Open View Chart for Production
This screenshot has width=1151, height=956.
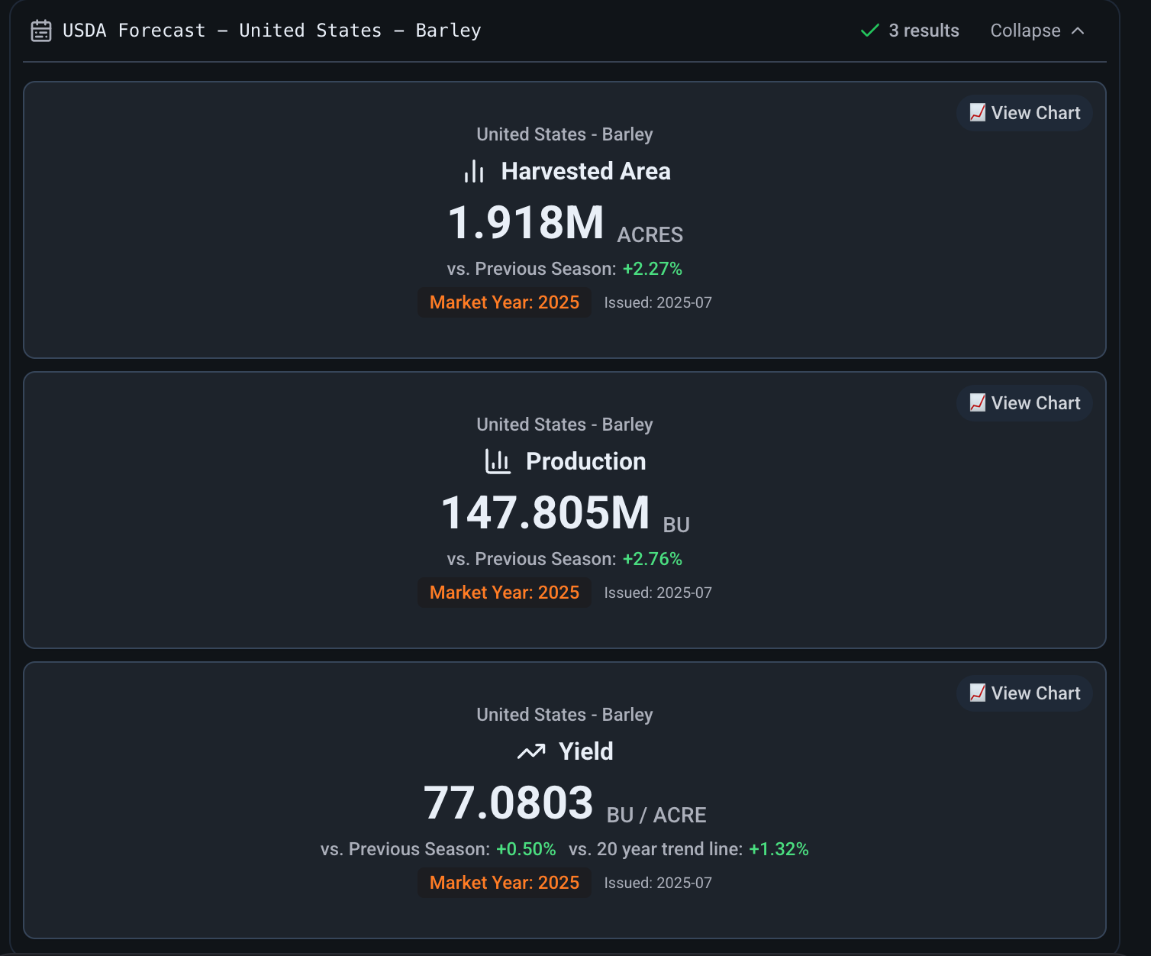1024,403
